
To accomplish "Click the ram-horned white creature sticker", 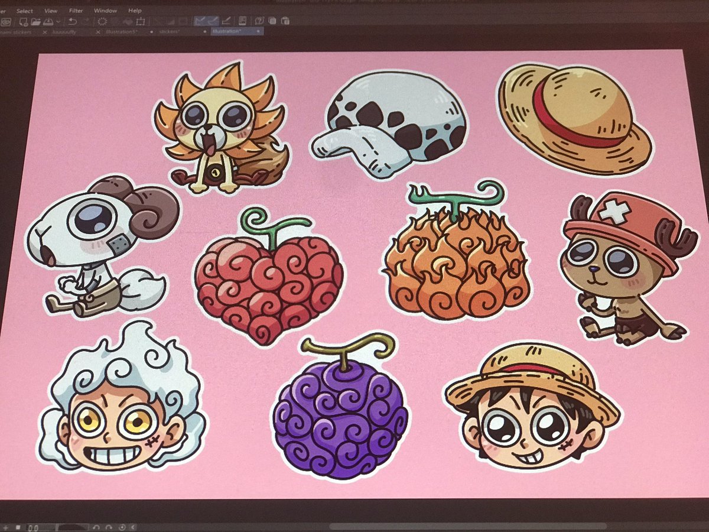I will (x=102, y=245).
